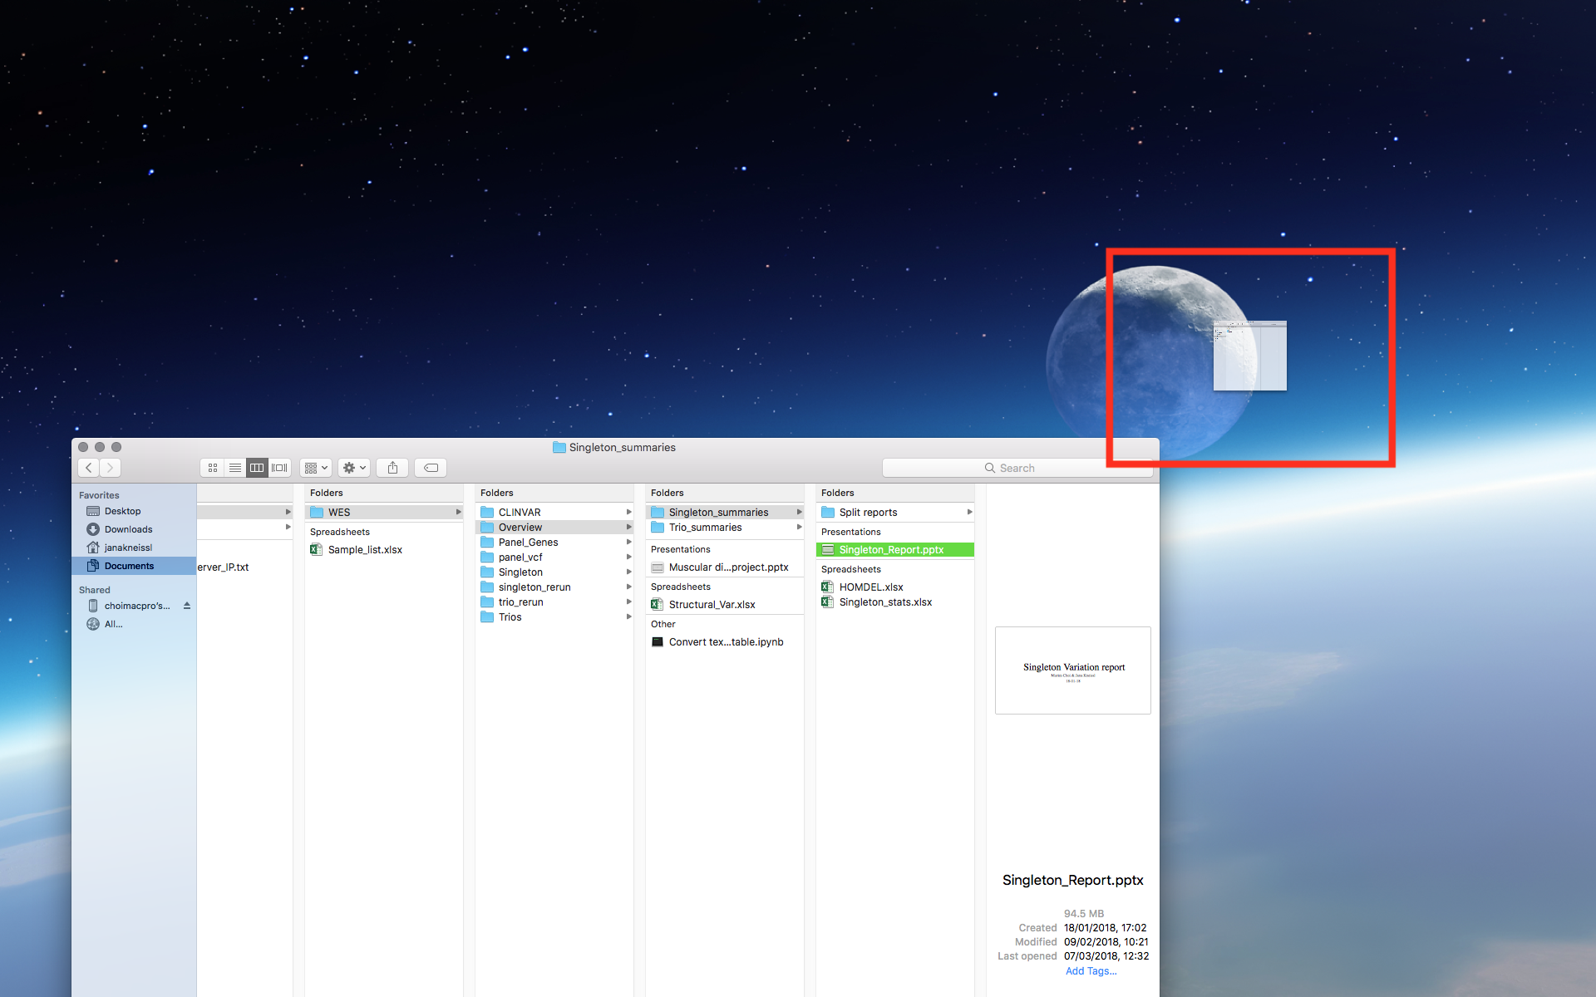The height and width of the screenshot is (997, 1596).
Task: Switch Finder to icon view
Action: pyautogui.click(x=213, y=468)
